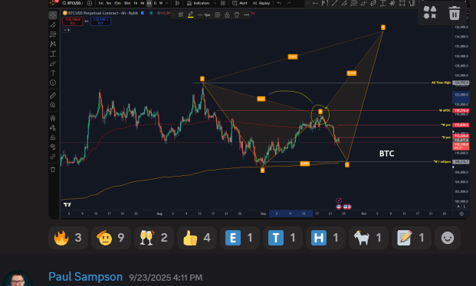Switch chart to D daily timeframe
This screenshot has height=286, width=476.
point(155,3)
